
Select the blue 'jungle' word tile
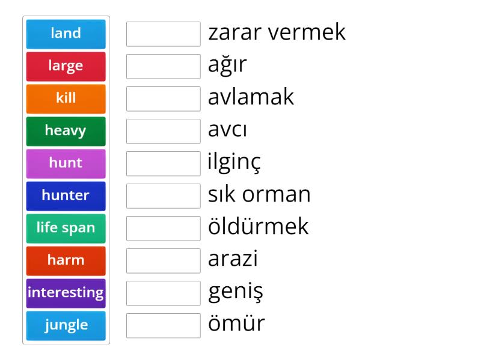tap(66, 325)
